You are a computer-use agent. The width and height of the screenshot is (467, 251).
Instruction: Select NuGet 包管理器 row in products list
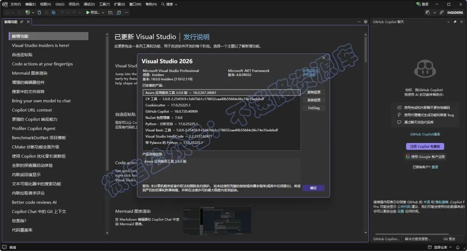tap(221, 118)
